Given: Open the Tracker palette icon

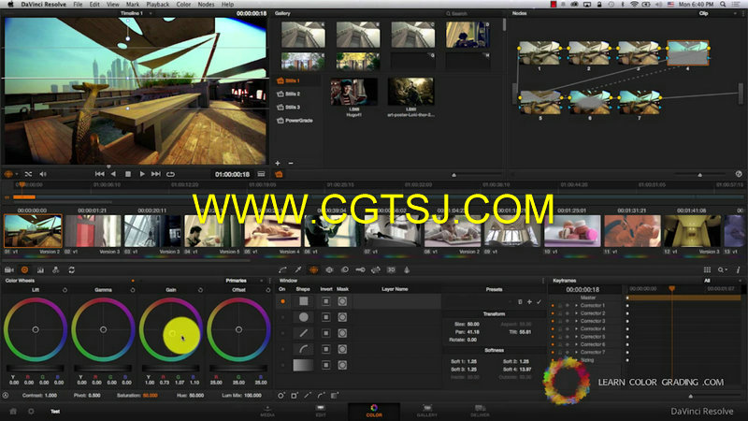Looking at the screenshot, I should coord(329,269).
